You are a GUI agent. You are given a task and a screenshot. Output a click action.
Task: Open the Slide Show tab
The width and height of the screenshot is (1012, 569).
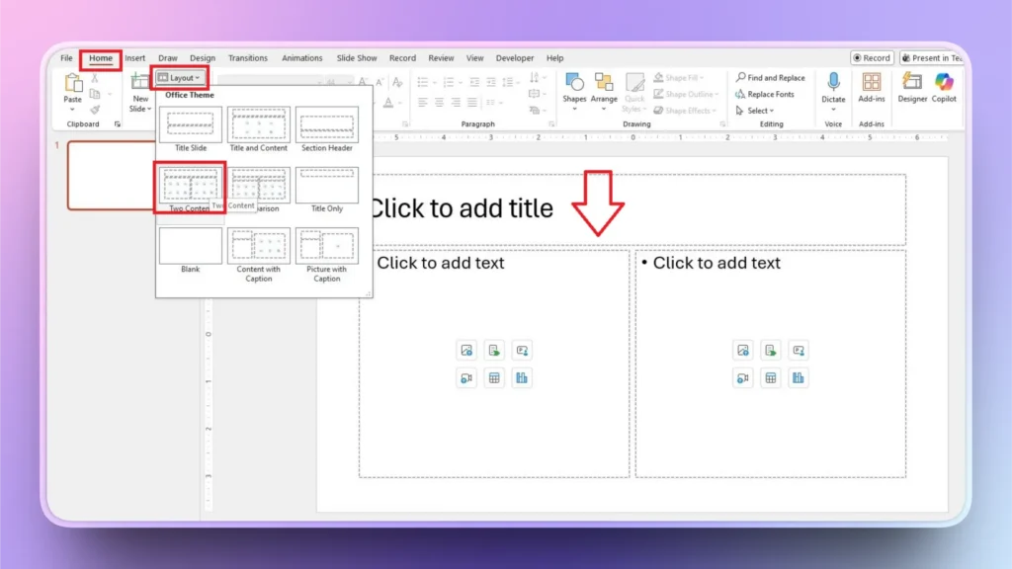356,57
